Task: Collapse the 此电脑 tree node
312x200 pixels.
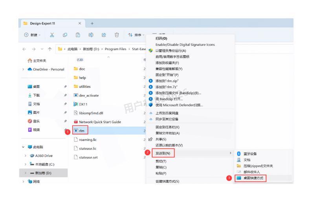Action: tap(23, 147)
